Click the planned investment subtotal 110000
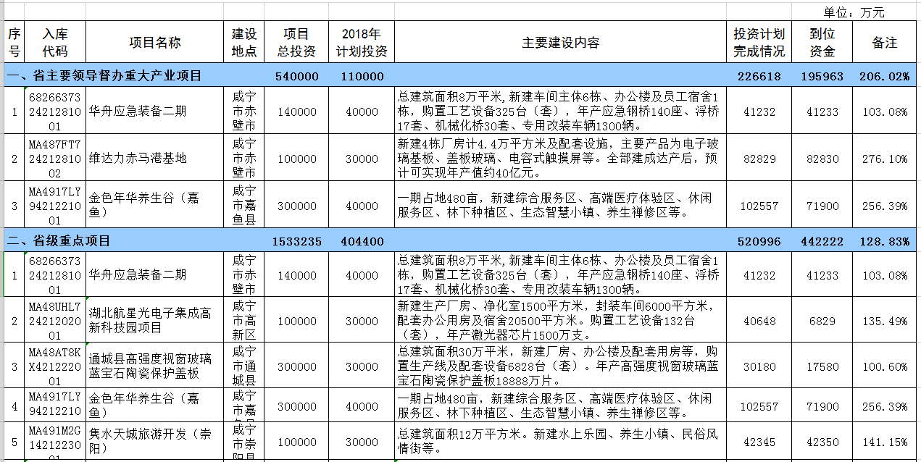This screenshot has width=921, height=462. tap(362, 76)
